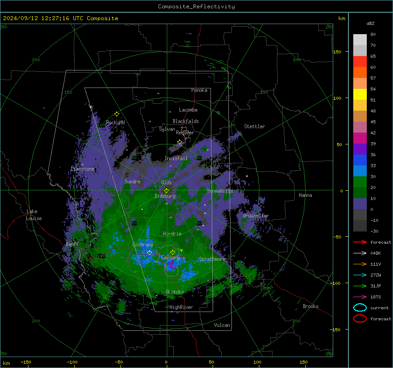
Task: Click the Okotoks town label
Action: [175, 292]
